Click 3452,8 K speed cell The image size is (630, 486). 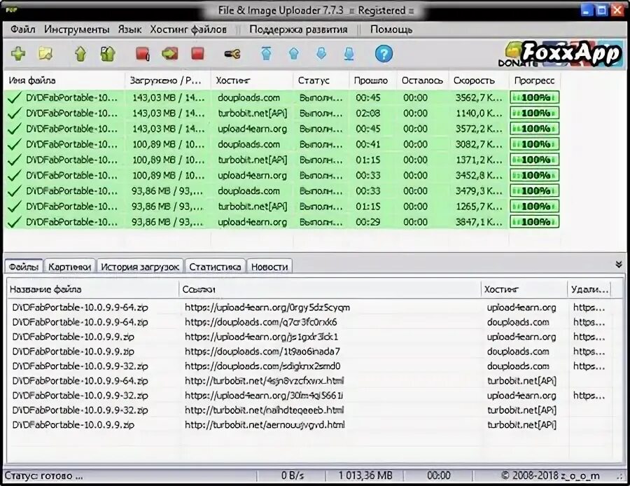tap(479, 175)
